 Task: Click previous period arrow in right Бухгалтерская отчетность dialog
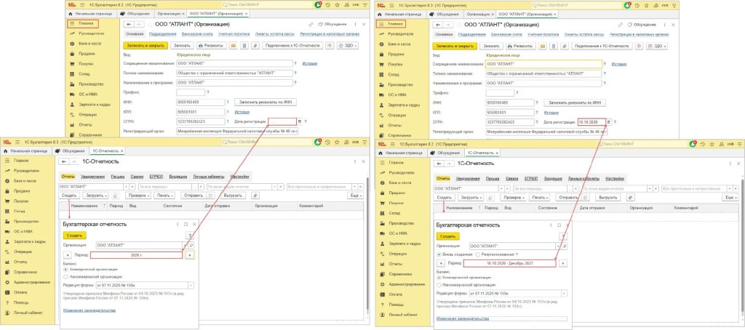pos(439,262)
